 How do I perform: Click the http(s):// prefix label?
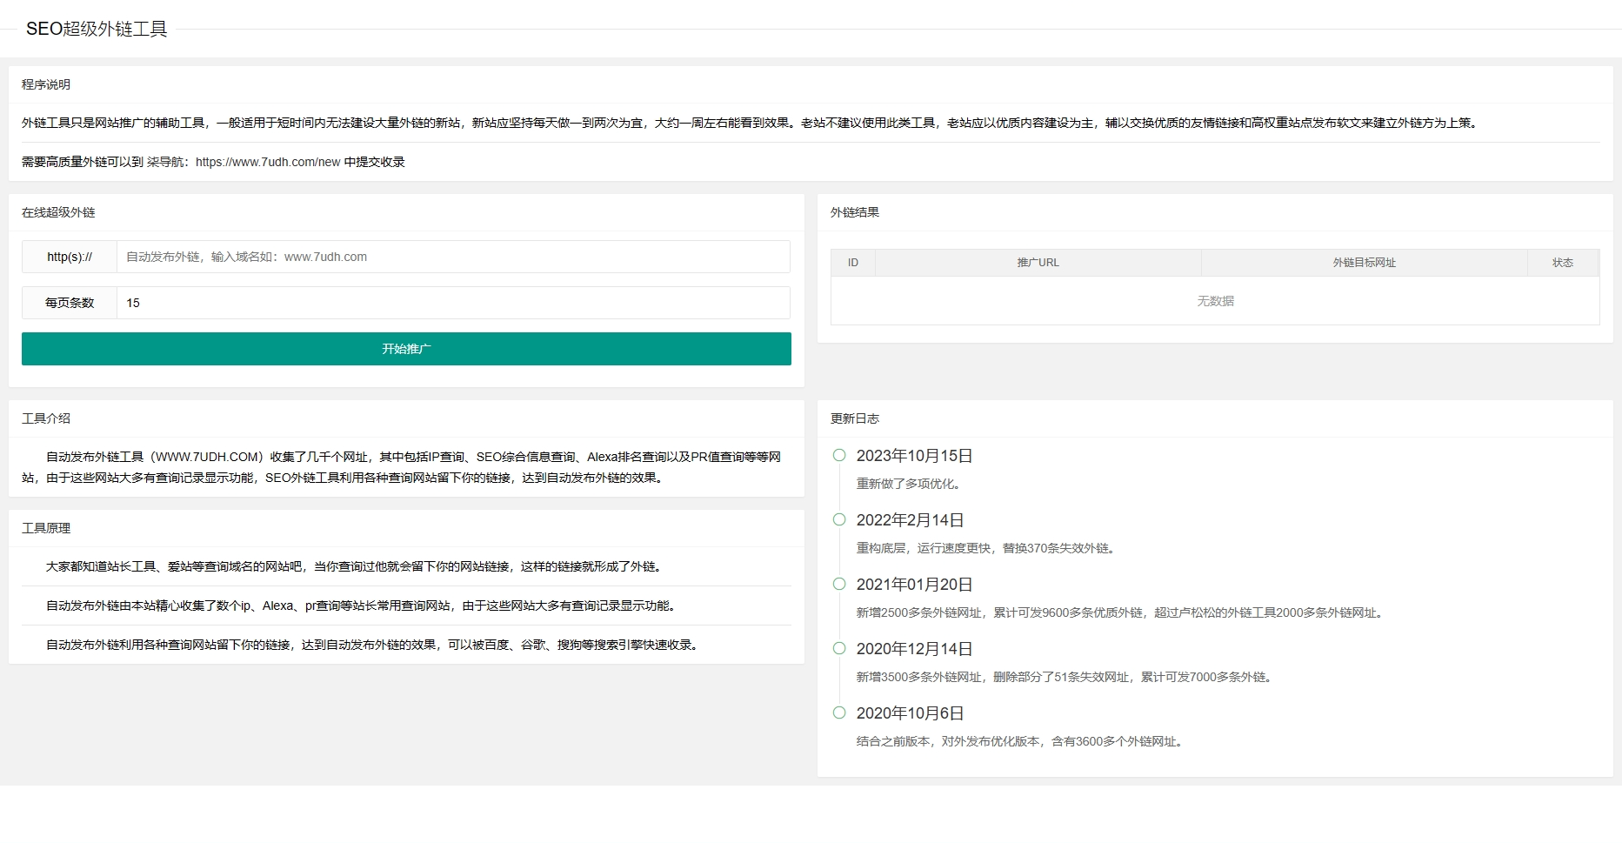pyautogui.click(x=70, y=257)
